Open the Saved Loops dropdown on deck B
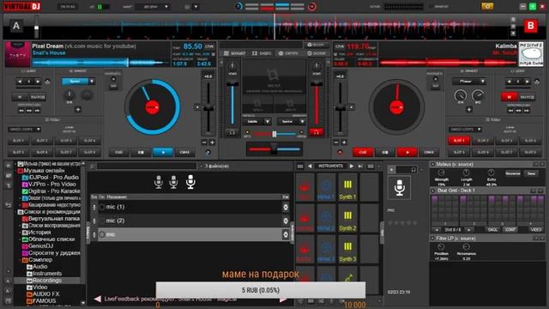This screenshot has width=549, height=309. coord(465,130)
